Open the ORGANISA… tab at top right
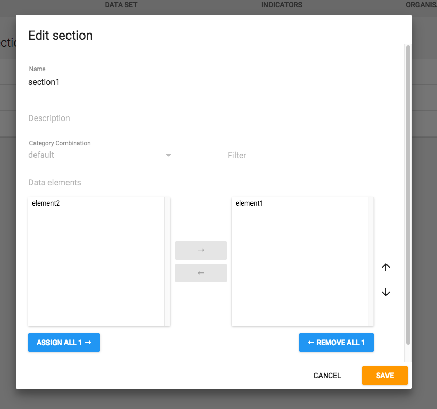437x409 pixels. click(x=421, y=5)
